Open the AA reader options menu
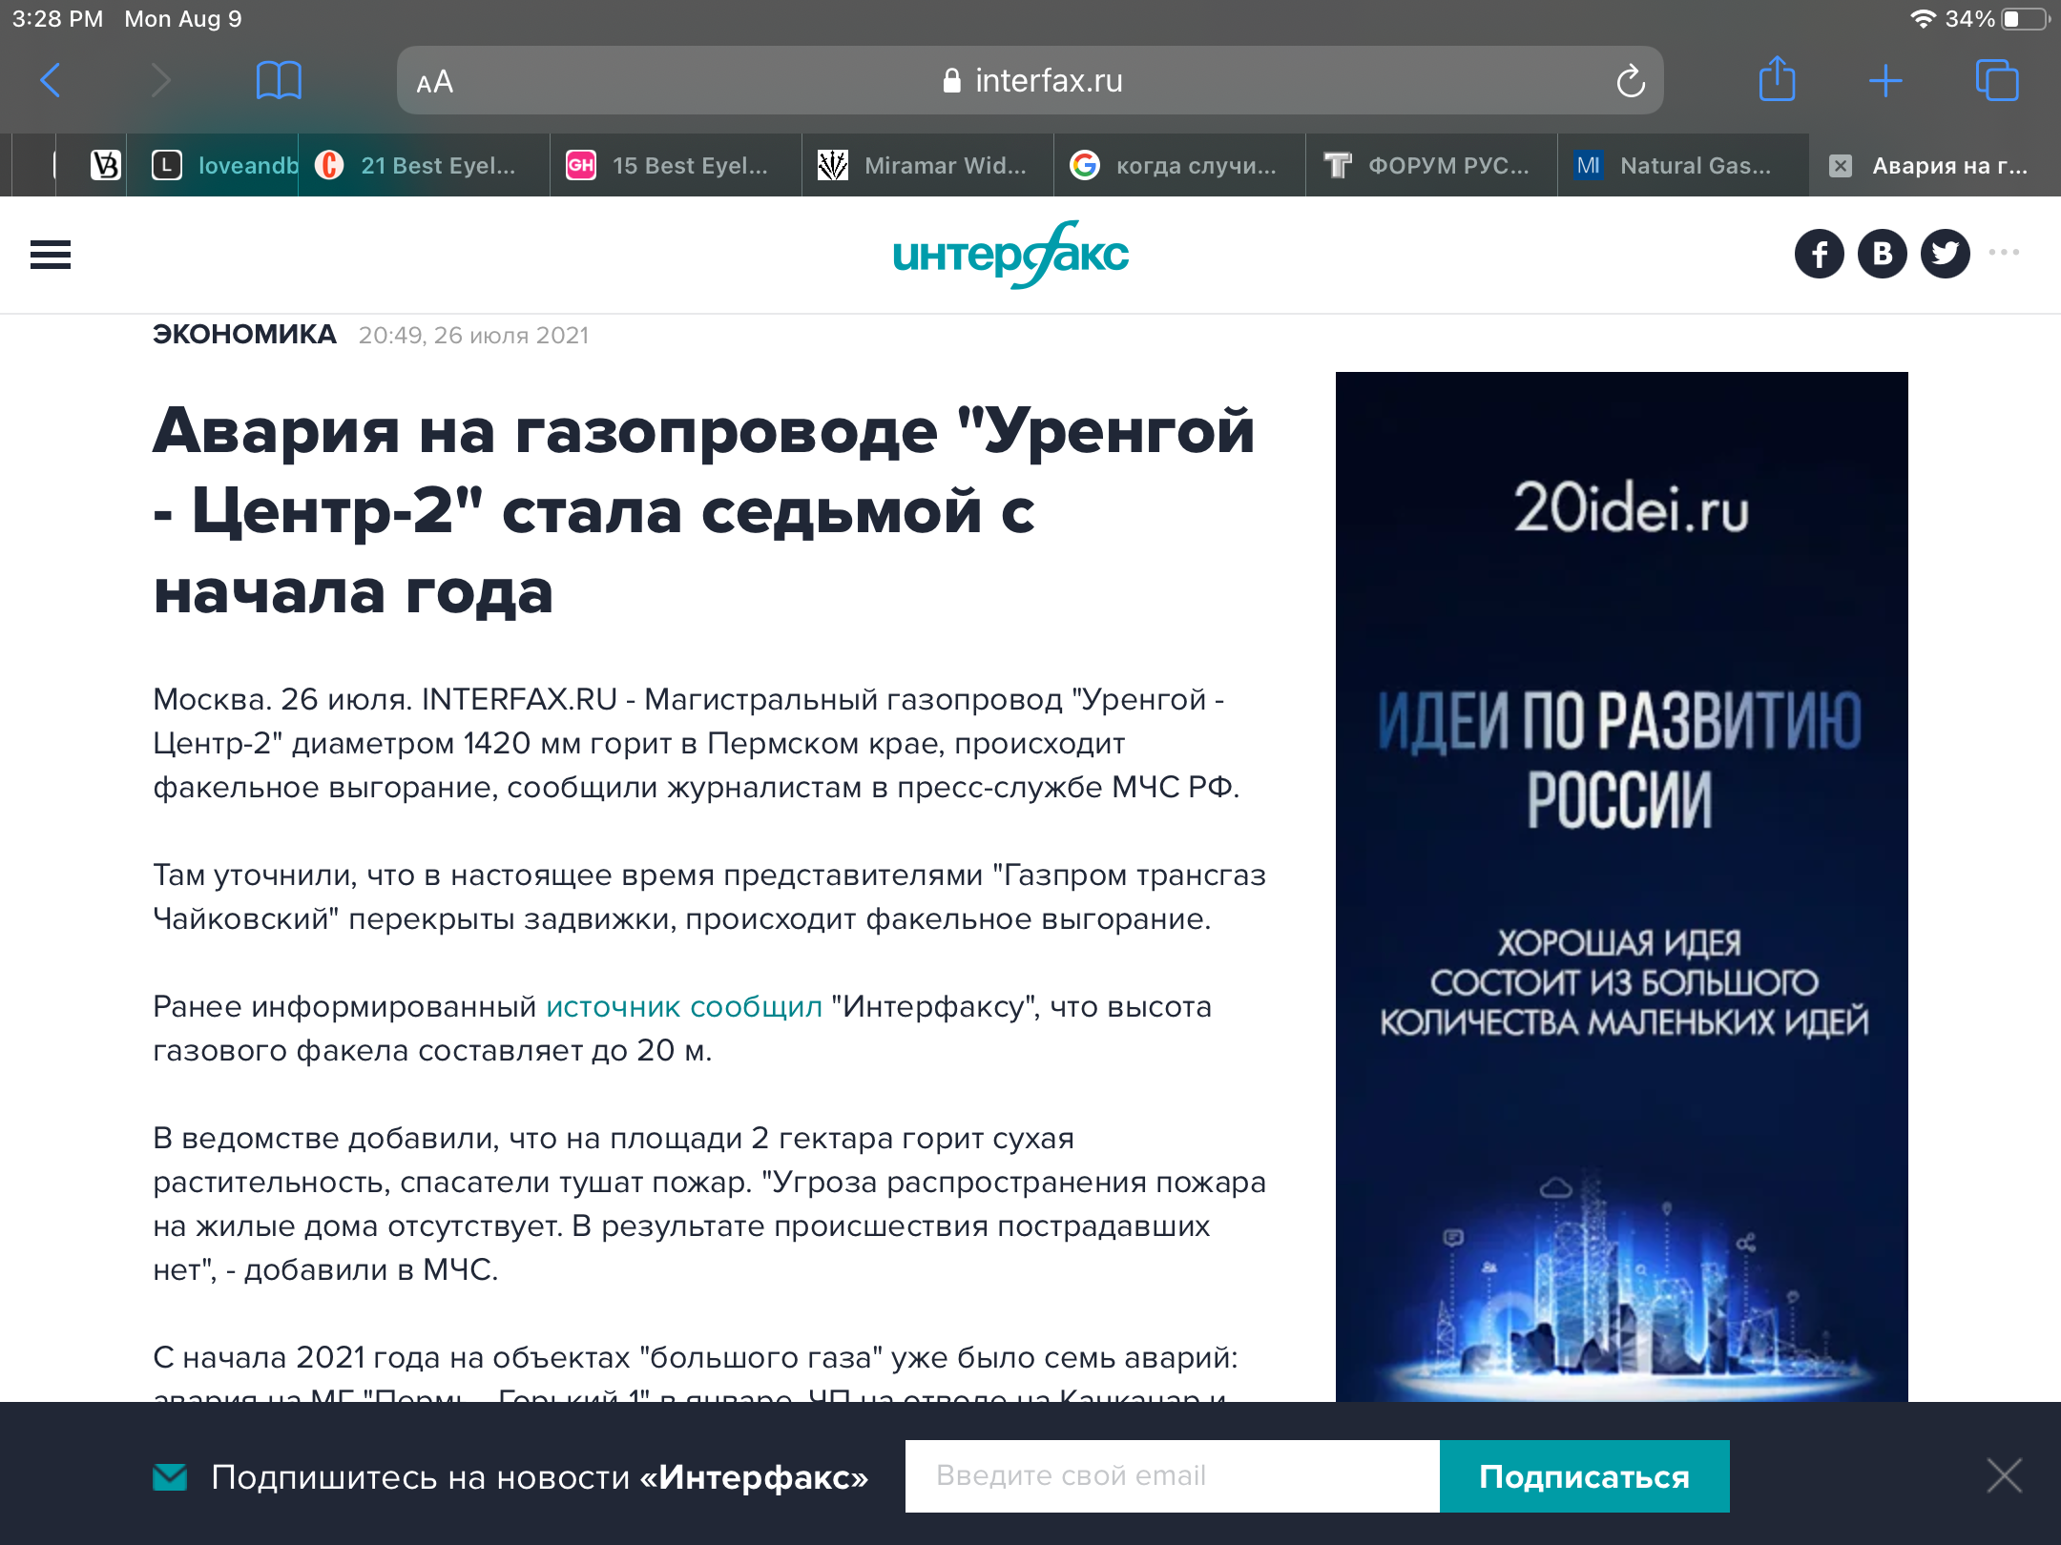 coord(435,82)
